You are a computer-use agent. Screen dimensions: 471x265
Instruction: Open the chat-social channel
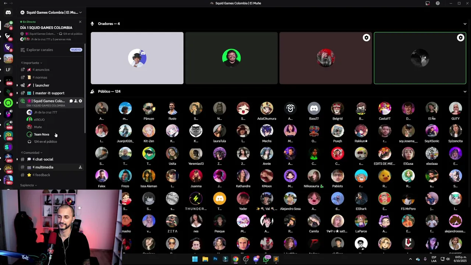click(51, 159)
